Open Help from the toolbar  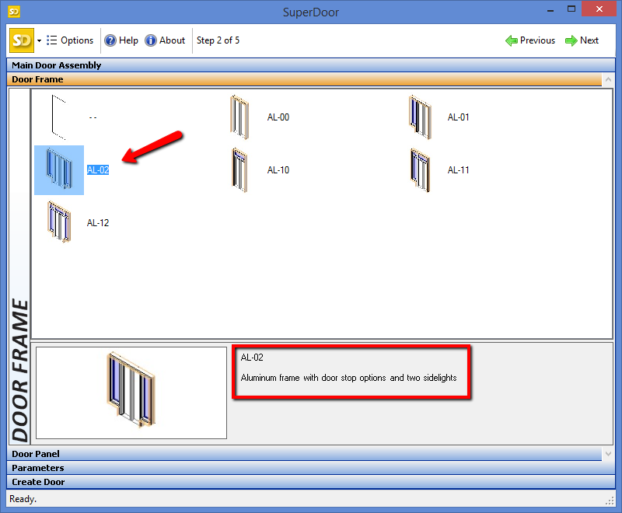pyautogui.click(x=121, y=40)
